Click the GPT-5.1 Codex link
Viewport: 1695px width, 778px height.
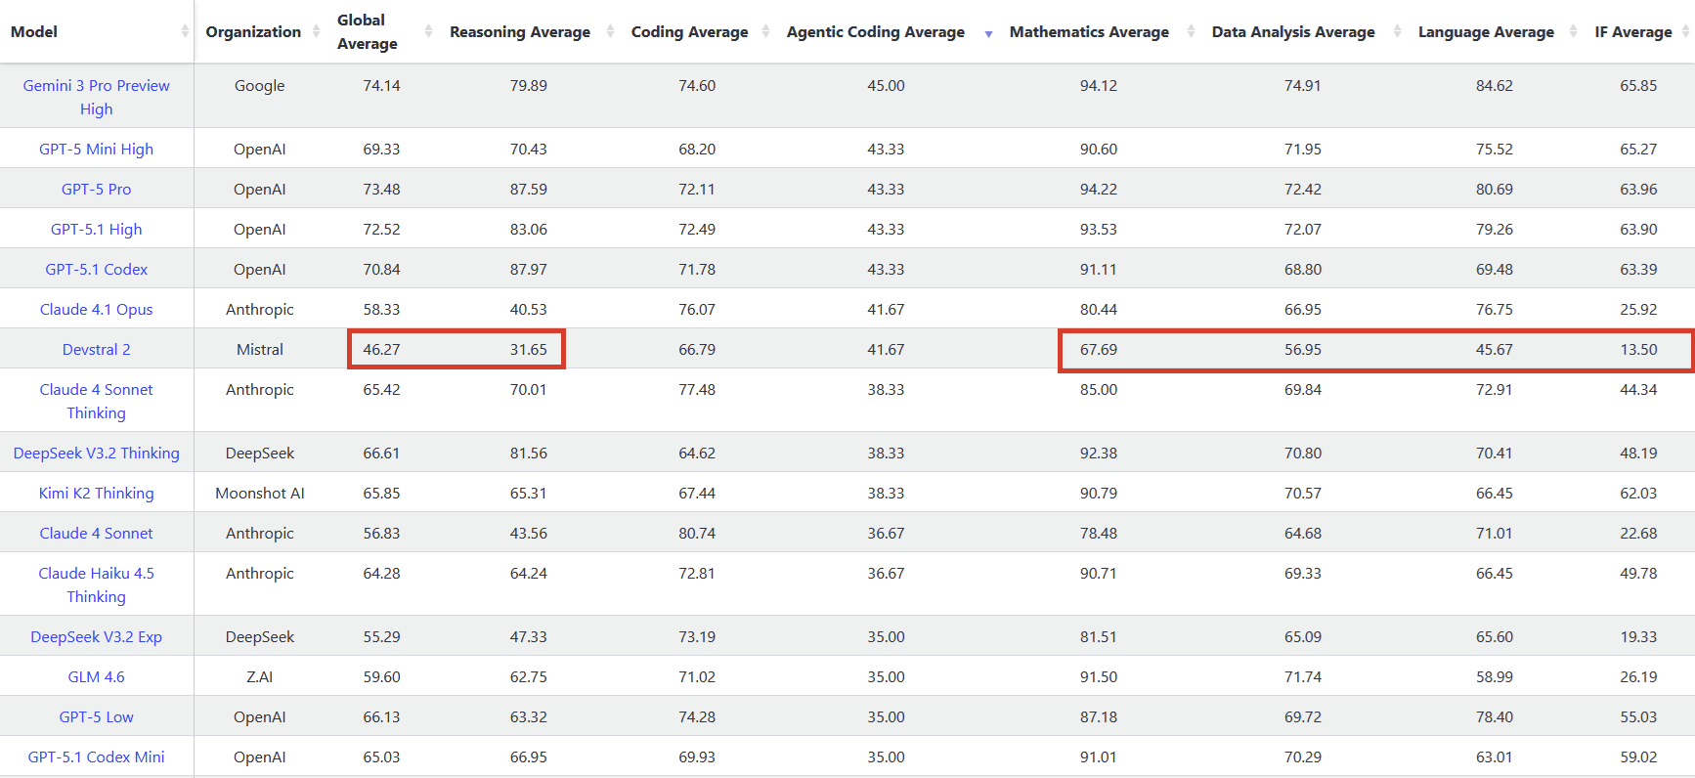97,269
